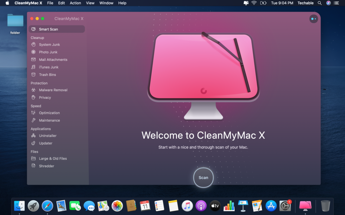This screenshot has width=345, height=215.
Task: Open Mail Attachments envelope icon
Action: click(x=33, y=59)
